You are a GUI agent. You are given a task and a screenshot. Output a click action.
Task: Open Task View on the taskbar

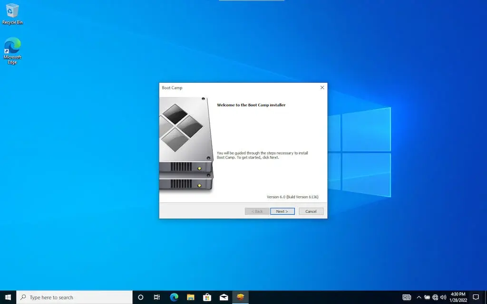click(x=157, y=297)
